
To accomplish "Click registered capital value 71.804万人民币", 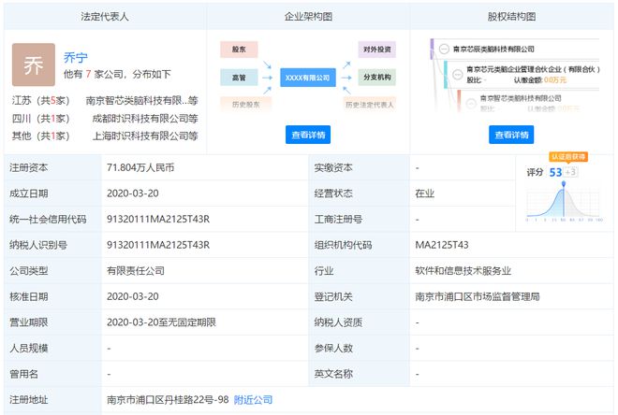I will (x=140, y=168).
